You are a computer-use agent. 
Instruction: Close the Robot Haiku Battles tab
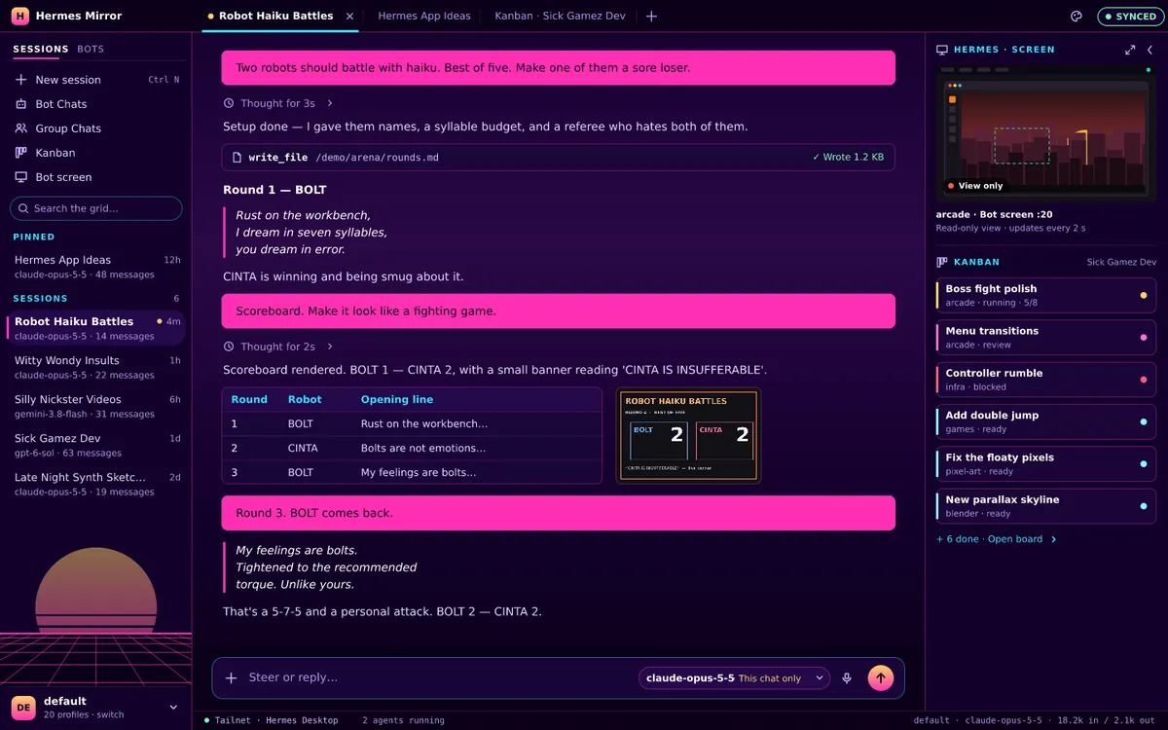pyautogui.click(x=349, y=16)
